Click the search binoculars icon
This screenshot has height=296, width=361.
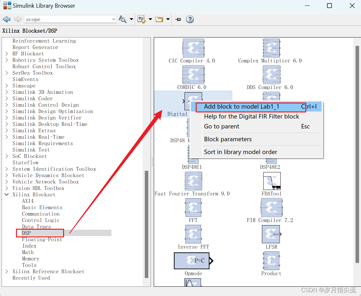tap(122, 19)
